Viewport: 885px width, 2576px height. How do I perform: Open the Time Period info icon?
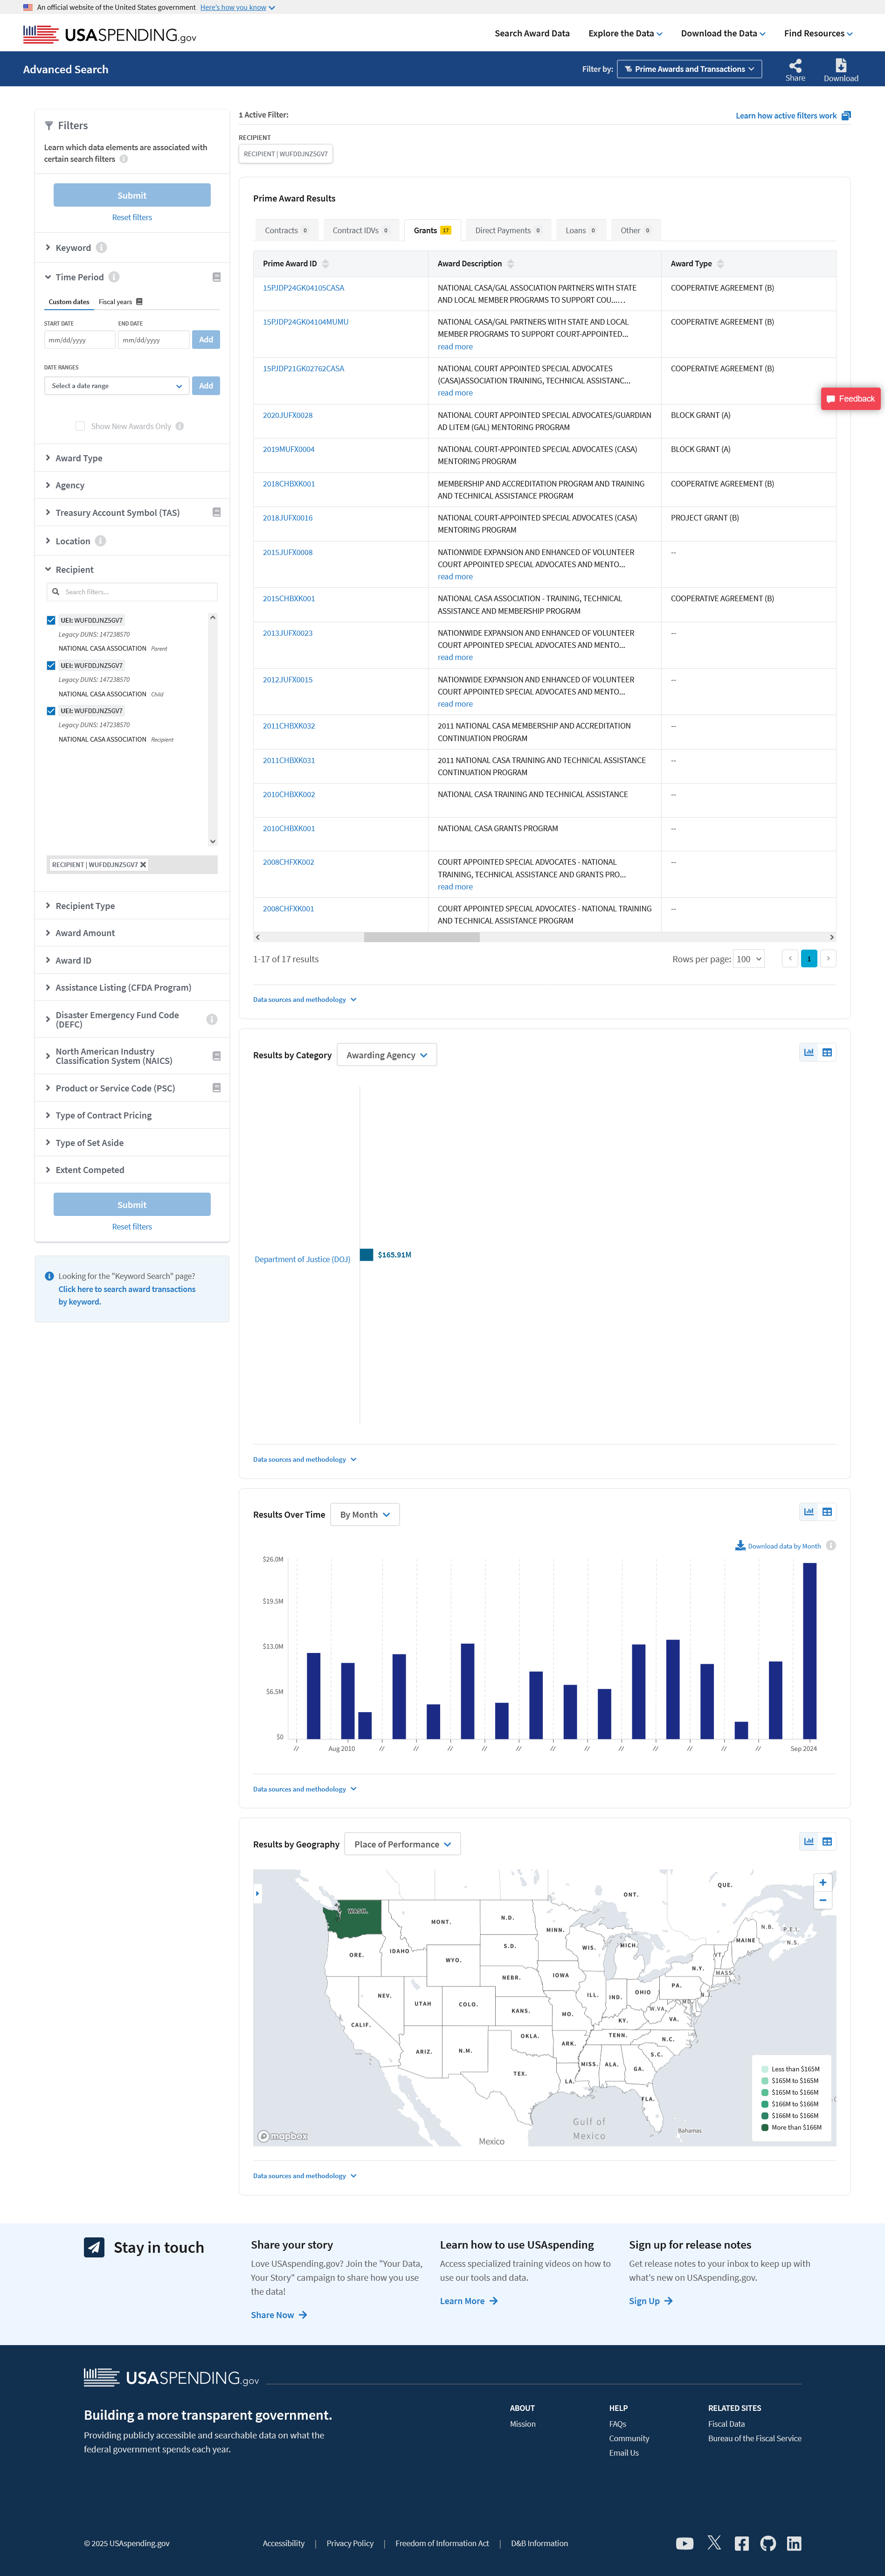pyautogui.click(x=114, y=277)
